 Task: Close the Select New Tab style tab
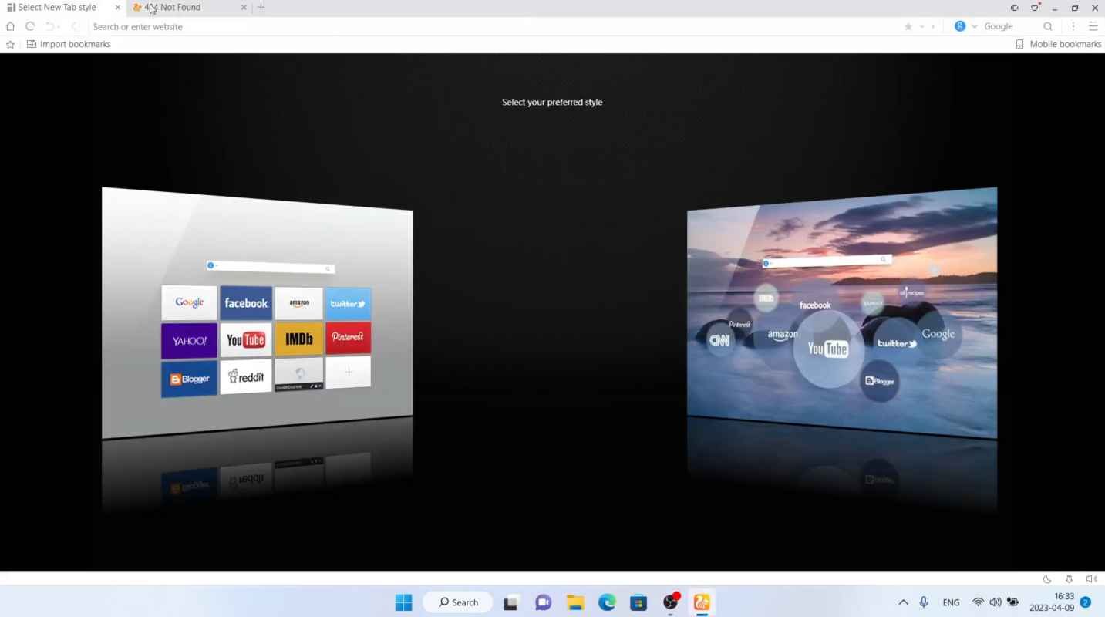tap(118, 8)
